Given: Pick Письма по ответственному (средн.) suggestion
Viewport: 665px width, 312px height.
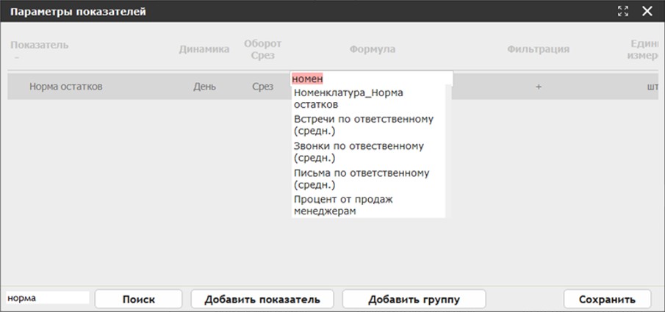Looking at the screenshot, I should [x=368, y=179].
